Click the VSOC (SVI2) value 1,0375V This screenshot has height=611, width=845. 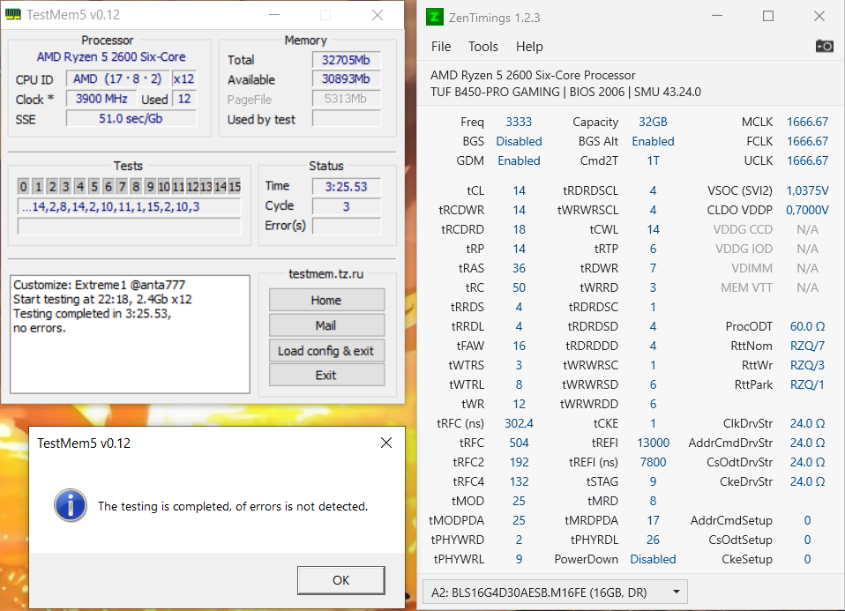point(807,190)
